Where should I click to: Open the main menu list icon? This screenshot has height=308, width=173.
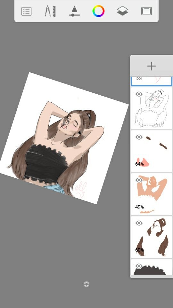[x=26, y=11]
